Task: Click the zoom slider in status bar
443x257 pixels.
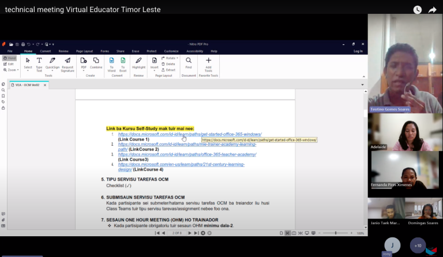Action: point(335,233)
